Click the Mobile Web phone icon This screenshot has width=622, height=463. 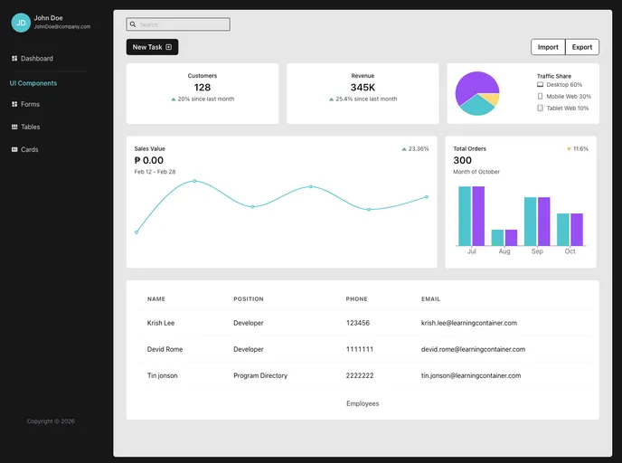[x=540, y=96]
